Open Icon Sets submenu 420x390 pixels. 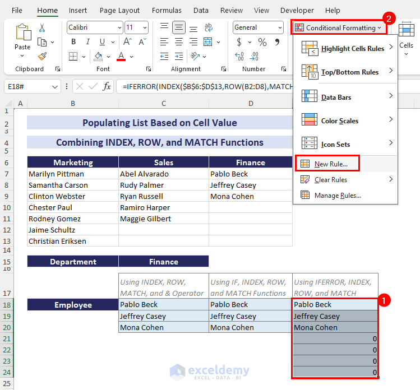coord(345,144)
